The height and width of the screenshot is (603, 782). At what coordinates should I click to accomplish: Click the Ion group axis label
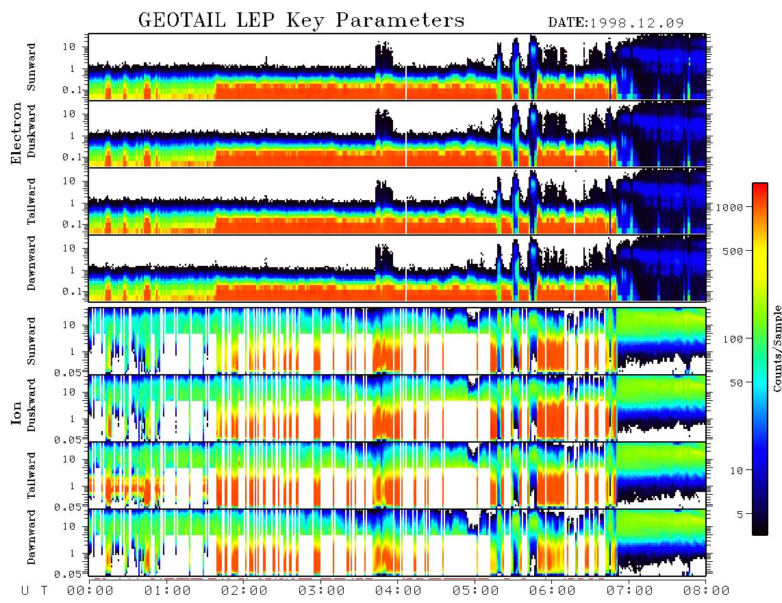coord(16,413)
